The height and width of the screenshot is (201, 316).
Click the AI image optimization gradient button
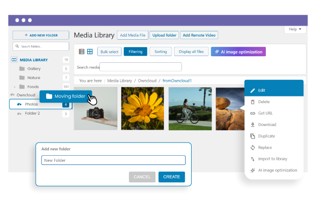238,52
